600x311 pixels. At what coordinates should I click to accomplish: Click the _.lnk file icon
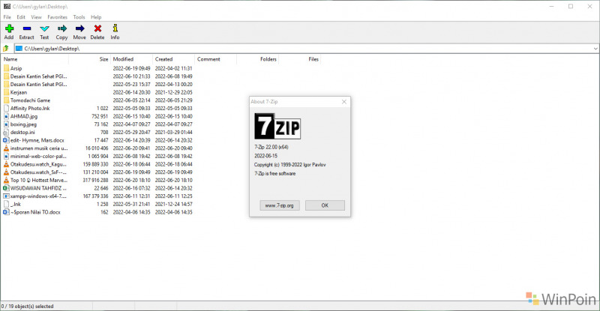[6, 205]
